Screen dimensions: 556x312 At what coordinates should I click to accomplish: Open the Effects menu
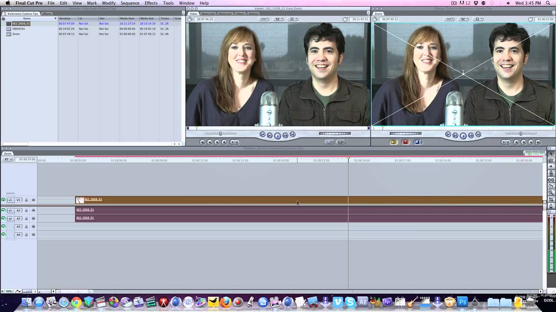click(x=151, y=3)
